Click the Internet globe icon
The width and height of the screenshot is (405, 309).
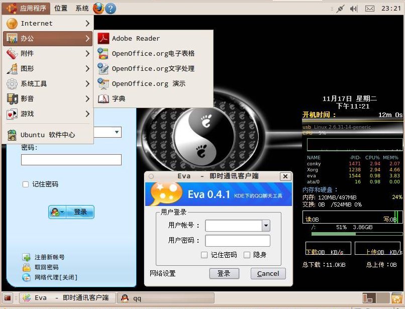[x=12, y=24]
